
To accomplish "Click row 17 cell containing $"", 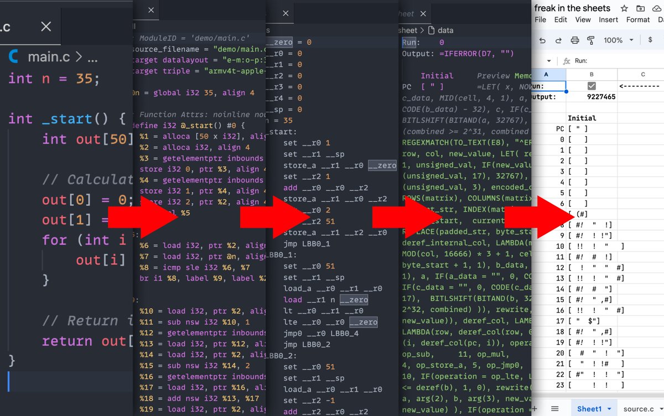I will [592, 321].
